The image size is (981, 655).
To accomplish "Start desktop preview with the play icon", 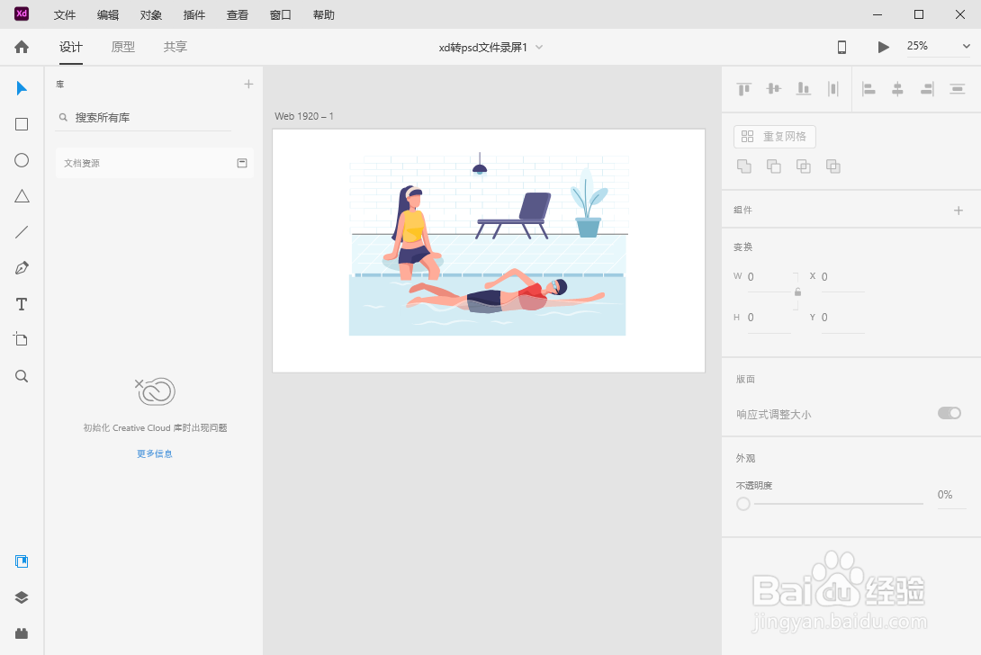I will click(883, 46).
